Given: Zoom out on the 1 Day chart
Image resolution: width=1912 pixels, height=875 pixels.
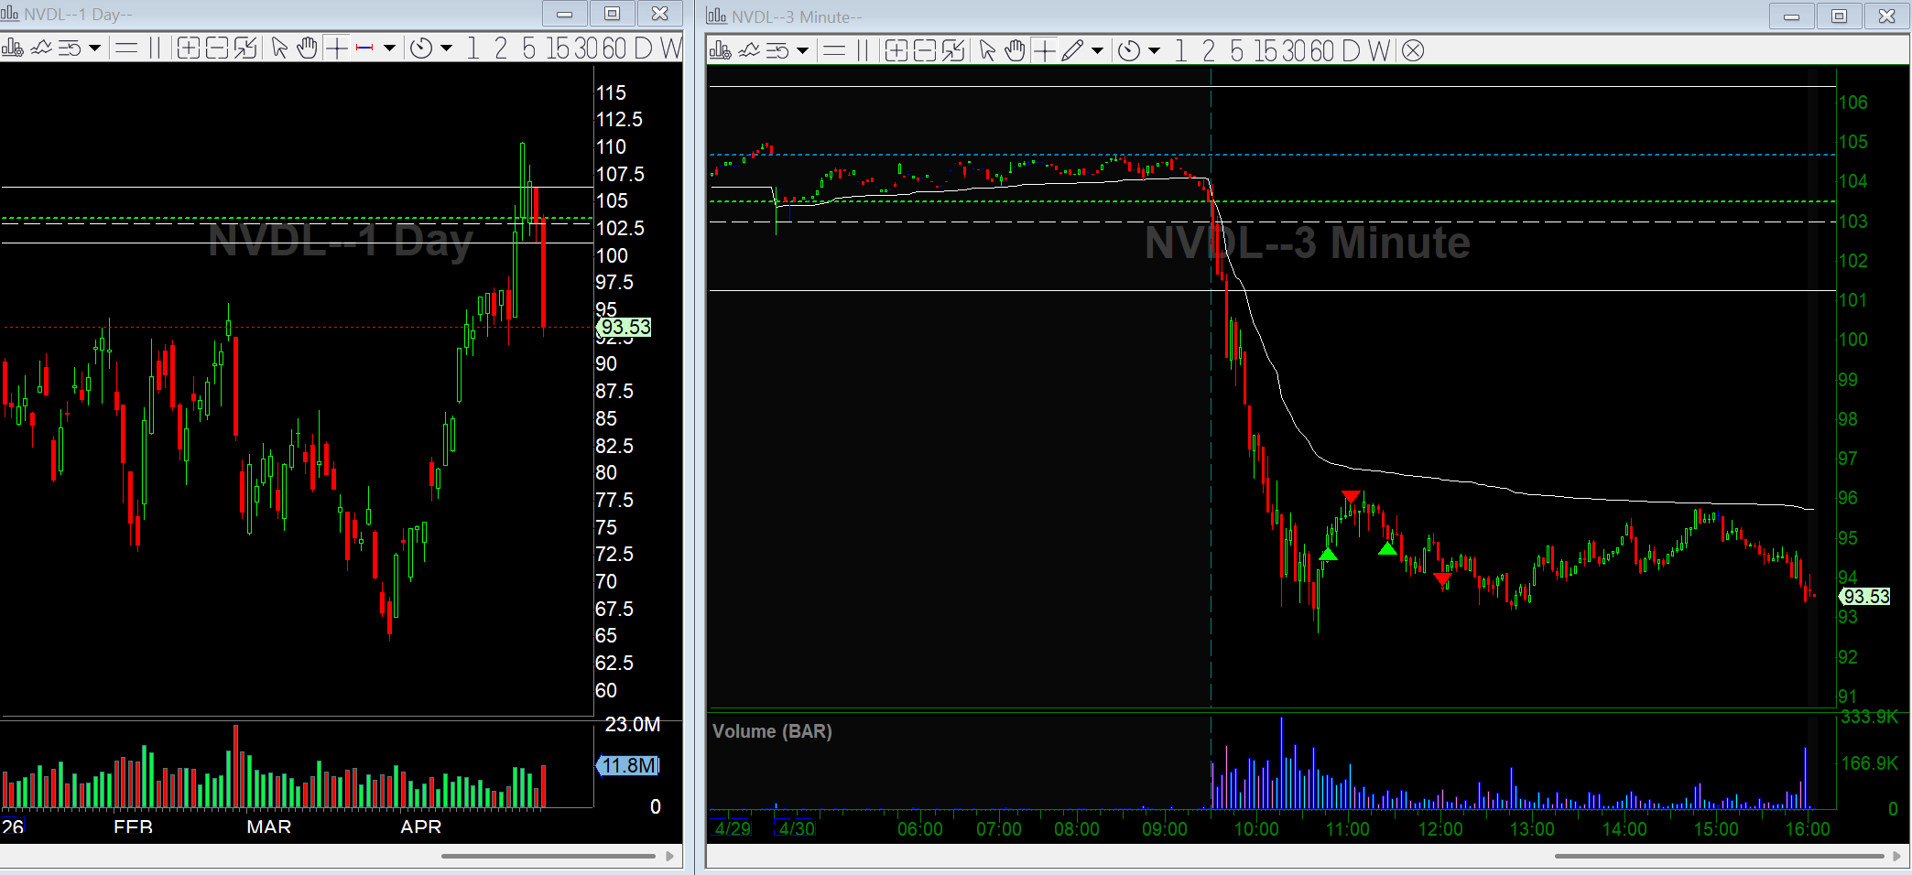Looking at the screenshot, I should (x=217, y=49).
